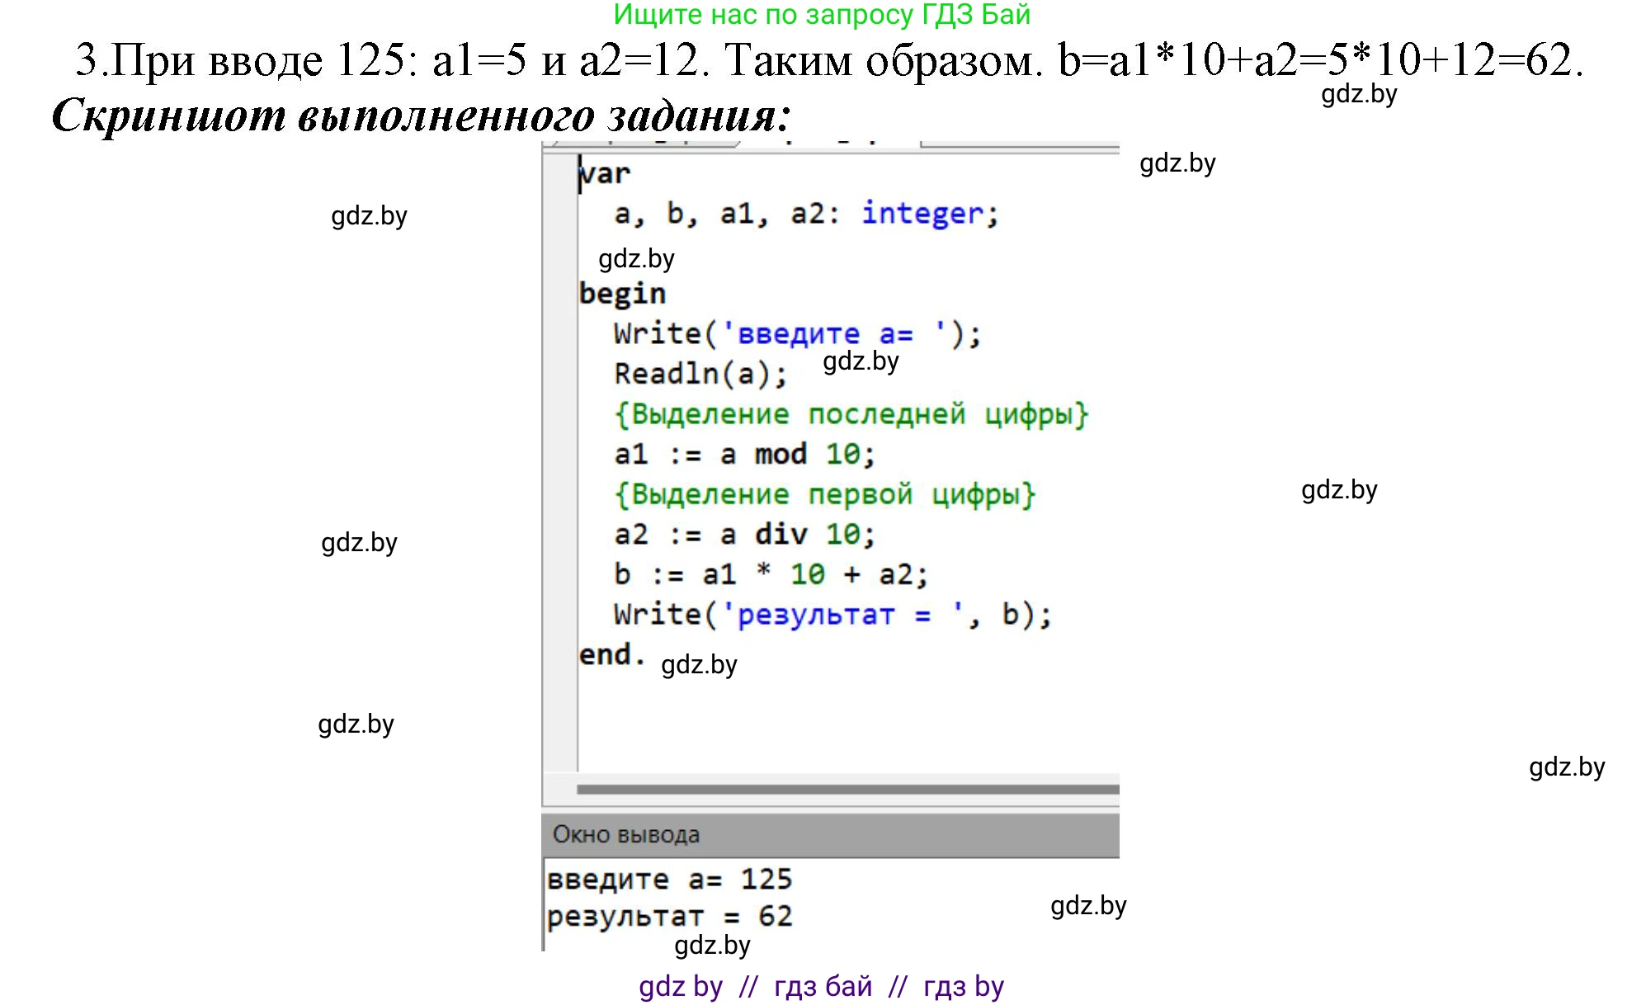The width and height of the screenshot is (1646, 1005).
Task: Click the 'b := a1 * 10 + a2;' line
Action: (x=771, y=575)
